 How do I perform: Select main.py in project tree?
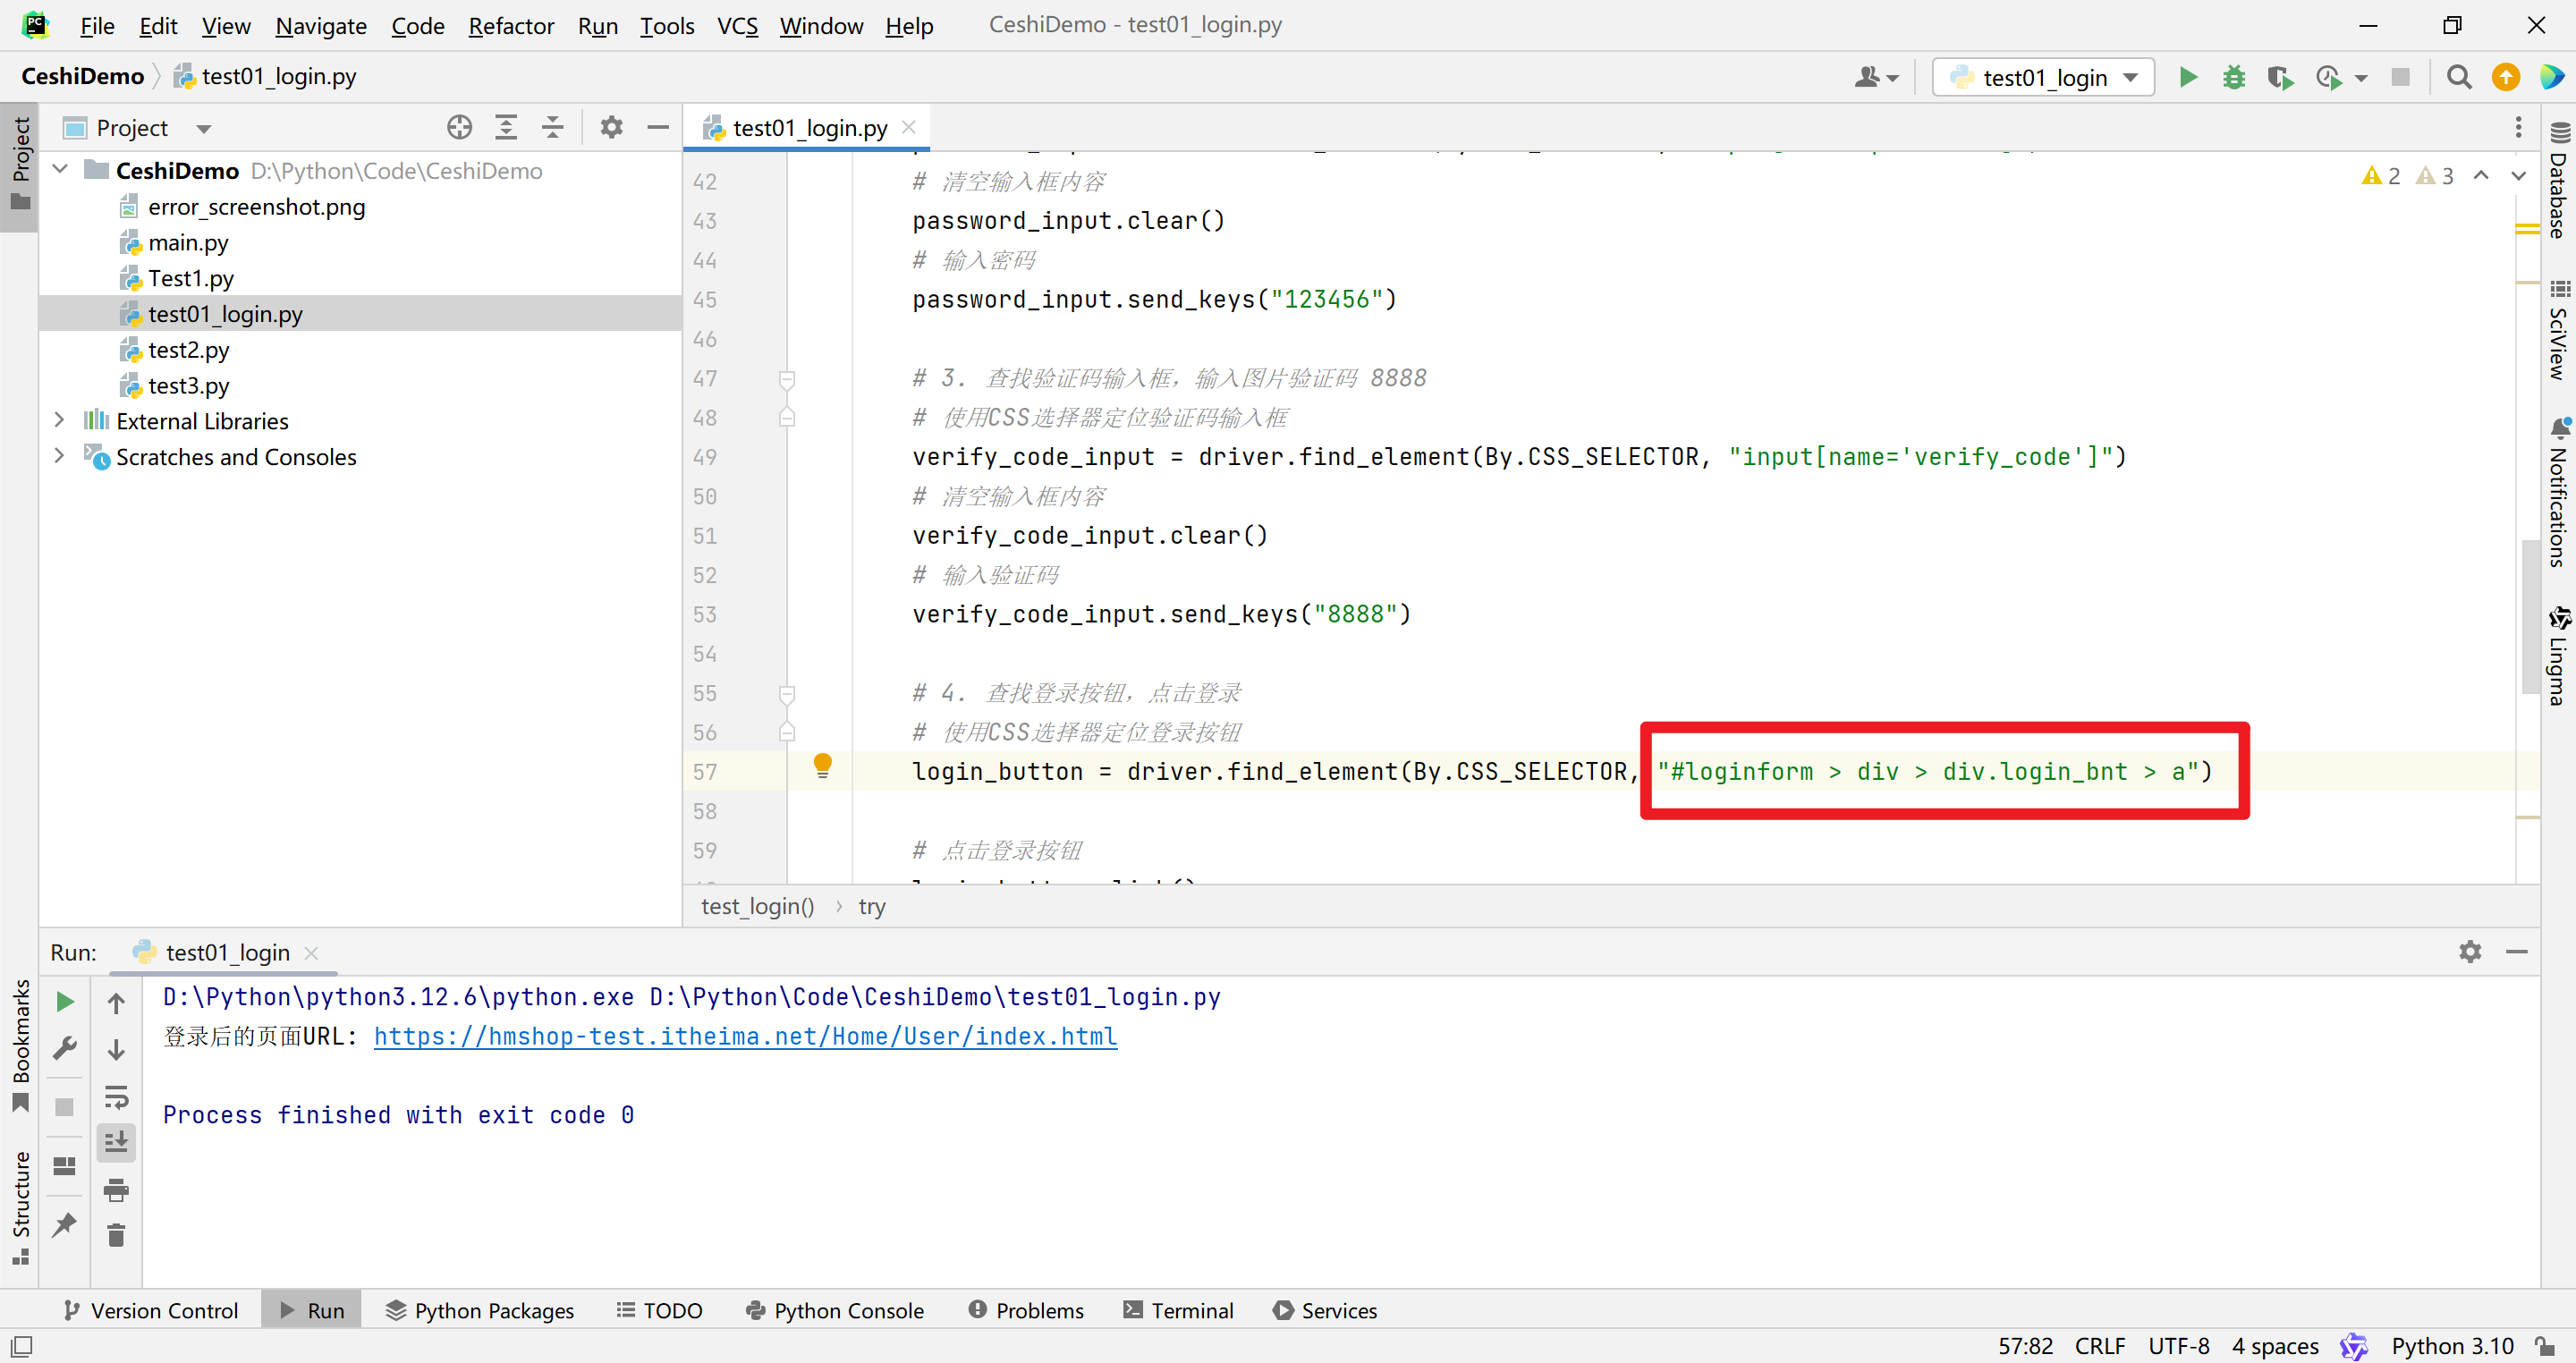[x=188, y=242]
